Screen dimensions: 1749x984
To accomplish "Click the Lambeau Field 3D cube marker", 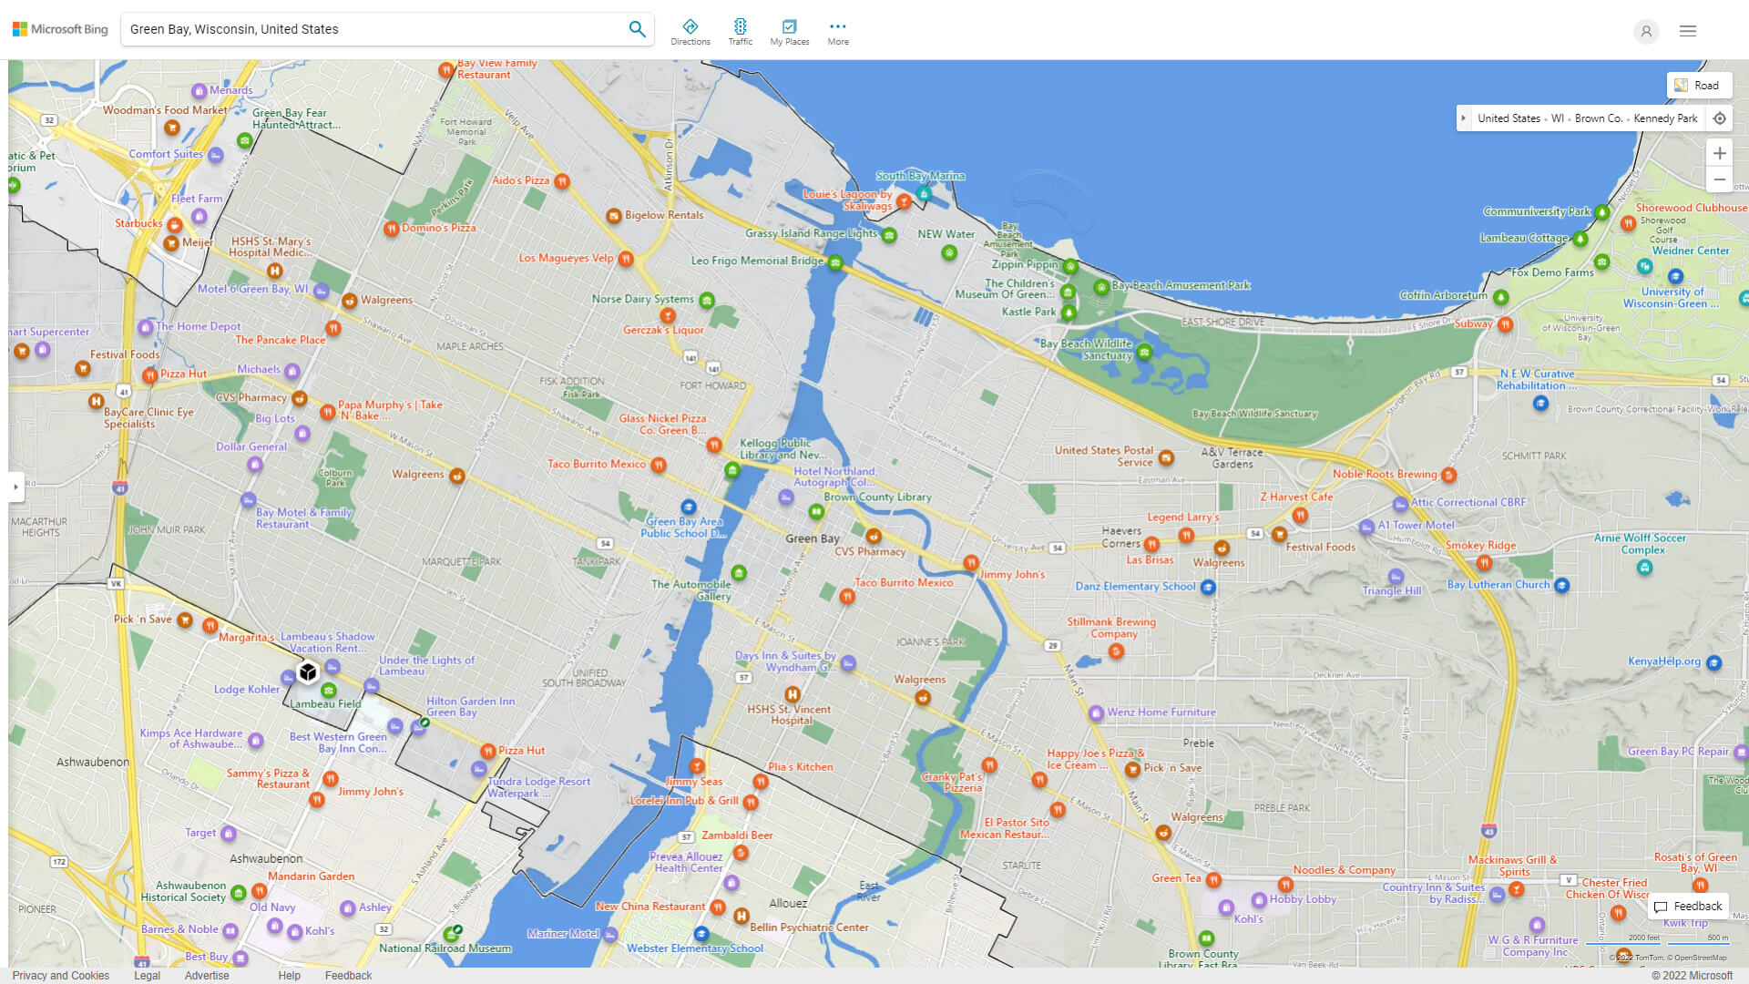I will pos(308,672).
